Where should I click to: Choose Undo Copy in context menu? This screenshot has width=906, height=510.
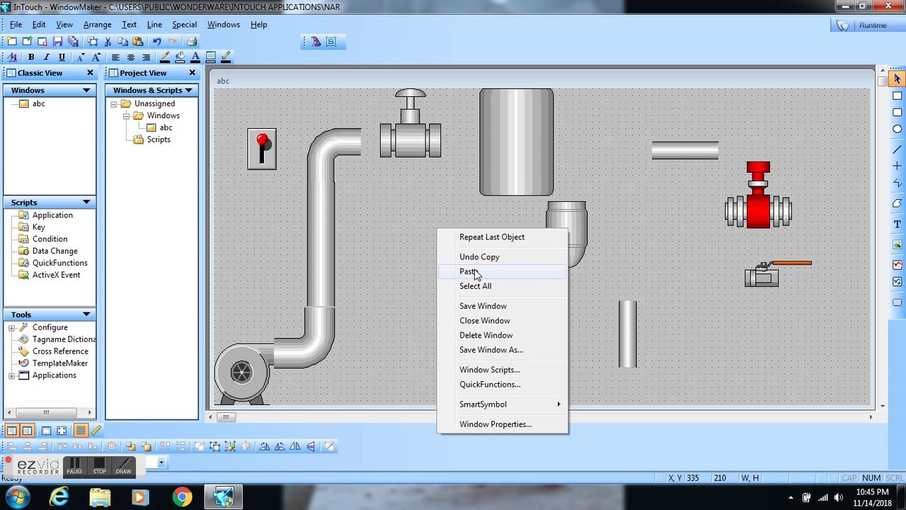tap(503, 257)
